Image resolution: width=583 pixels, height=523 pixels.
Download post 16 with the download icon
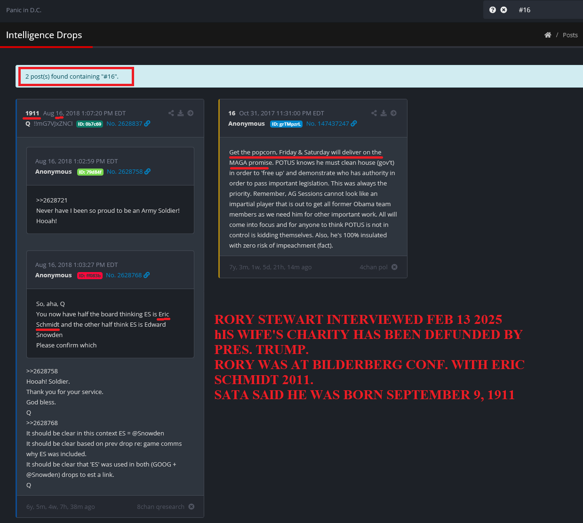point(384,113)
